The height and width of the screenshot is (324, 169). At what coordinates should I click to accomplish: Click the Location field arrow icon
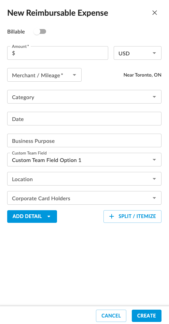coord(154,179)
